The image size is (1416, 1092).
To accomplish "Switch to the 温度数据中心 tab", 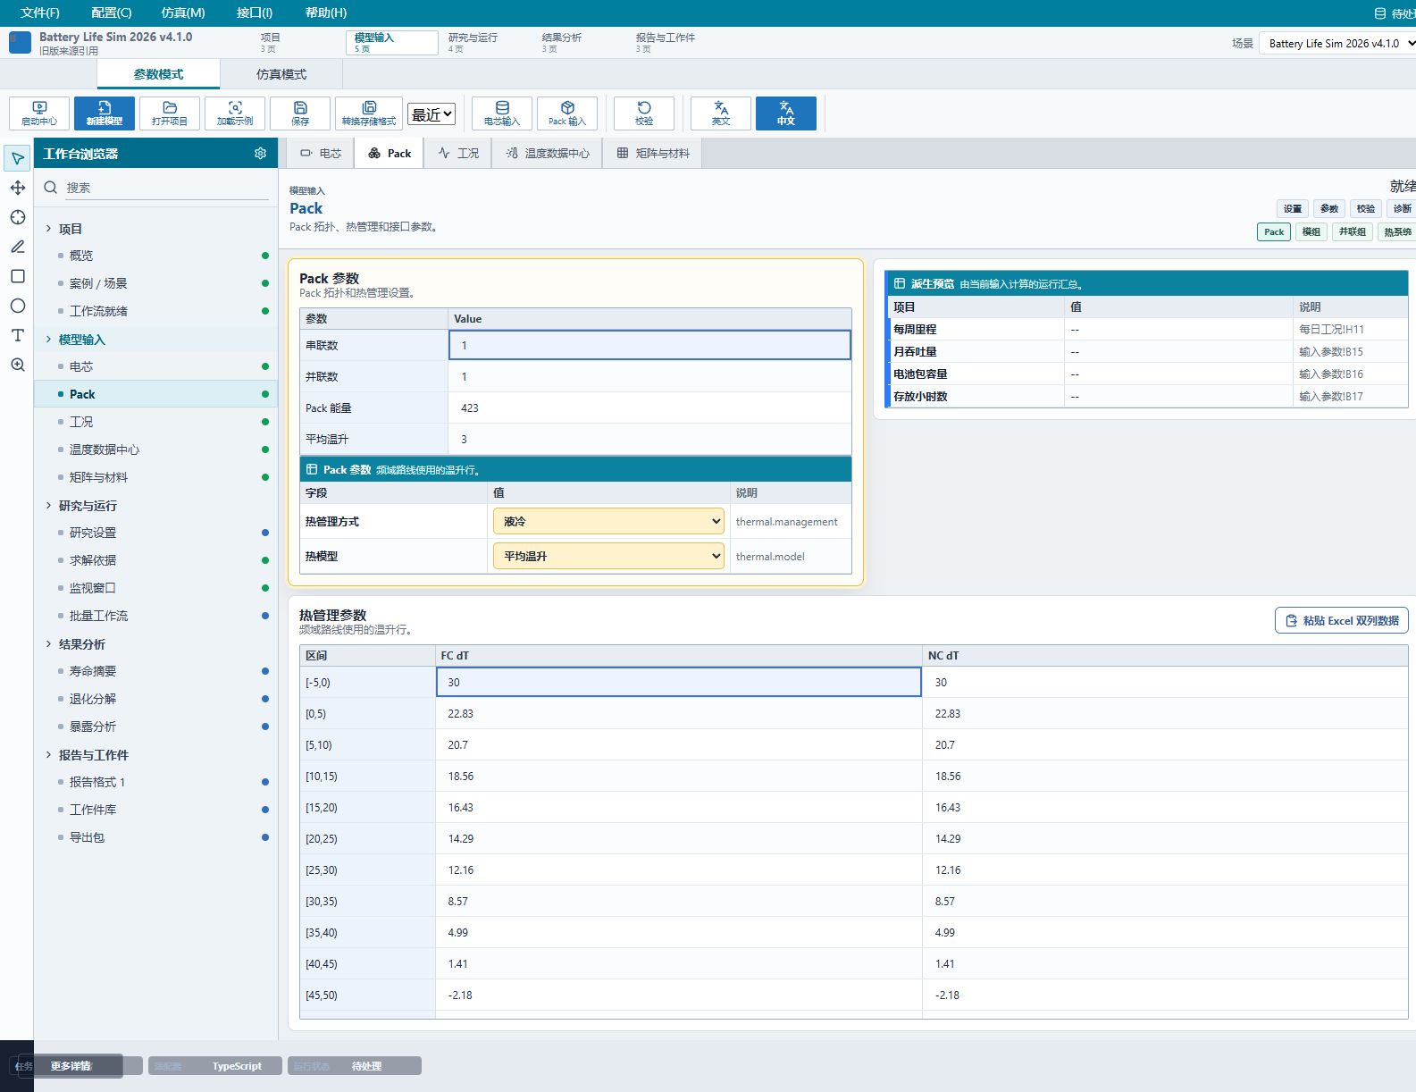I will coord(547,154).
